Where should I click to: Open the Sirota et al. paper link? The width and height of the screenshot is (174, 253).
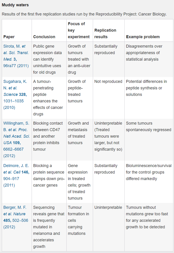[x=16, y=56]
